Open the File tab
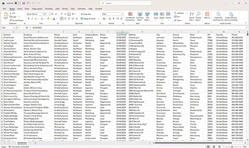The height and width of the screenshot is (148, 249). click(4, 9)
